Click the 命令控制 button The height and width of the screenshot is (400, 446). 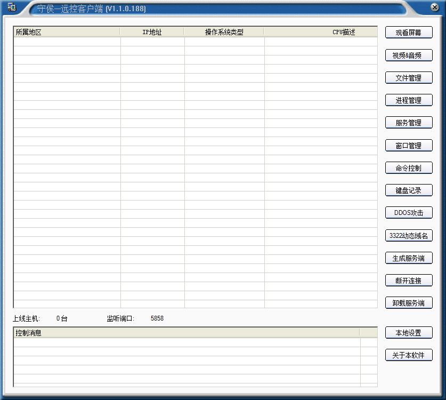pyautogui.click(x=409, y=168)
